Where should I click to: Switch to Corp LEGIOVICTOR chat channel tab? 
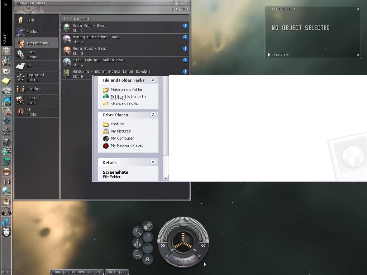point(77,272)
